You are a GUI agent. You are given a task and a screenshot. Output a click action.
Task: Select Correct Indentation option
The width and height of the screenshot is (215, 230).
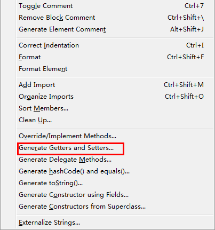(115, 45)
